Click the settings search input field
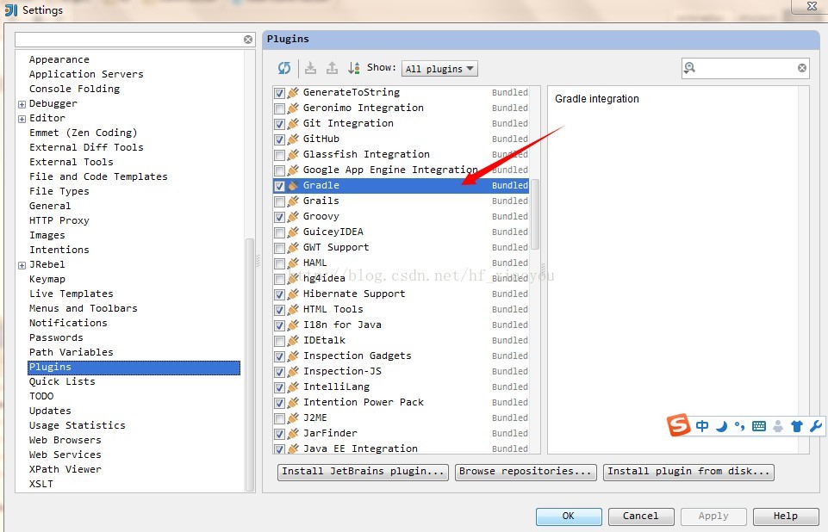The image size is (828, 532). [x=129, y=39]
